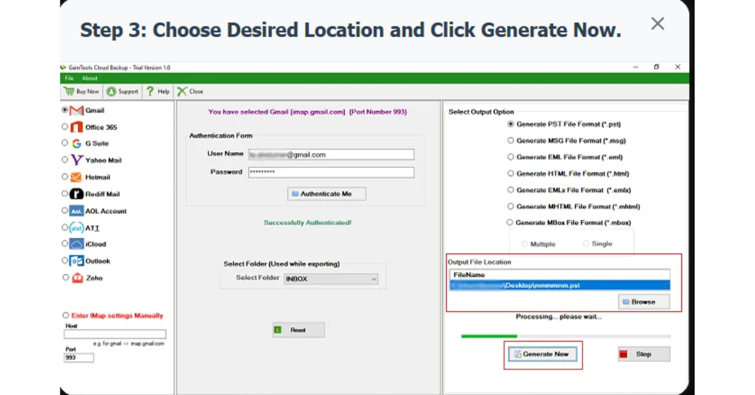Select Generate PST File Format option

tap(511, 124)
